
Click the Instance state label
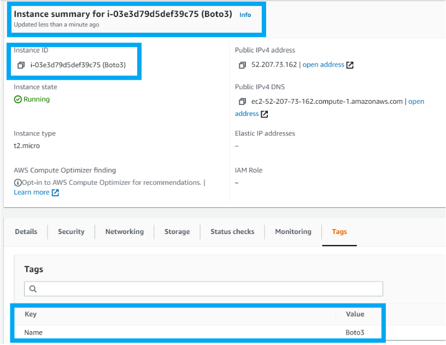tap(36, 87)
